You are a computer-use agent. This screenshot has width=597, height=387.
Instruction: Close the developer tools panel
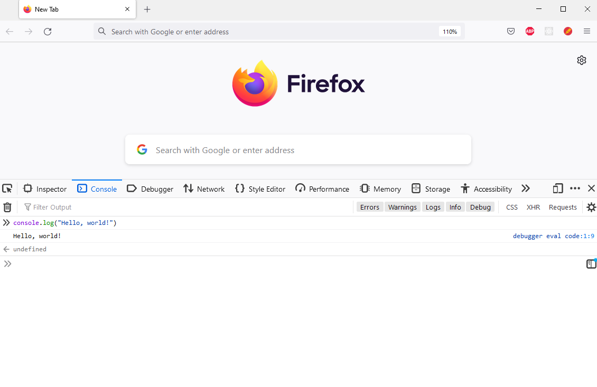(x=591, y=188)
